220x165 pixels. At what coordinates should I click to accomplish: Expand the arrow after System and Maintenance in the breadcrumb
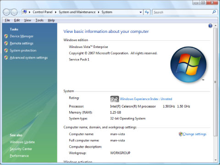[x=99, y=12]
